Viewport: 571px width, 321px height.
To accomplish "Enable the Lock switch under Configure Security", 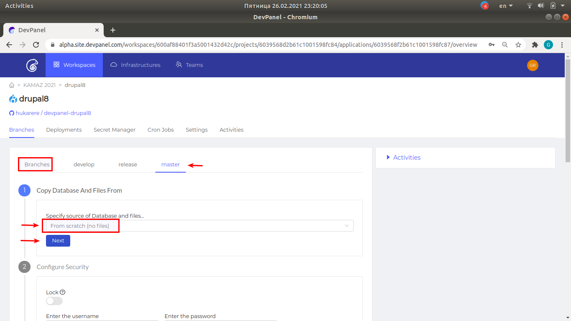I will tap(54, 301).
